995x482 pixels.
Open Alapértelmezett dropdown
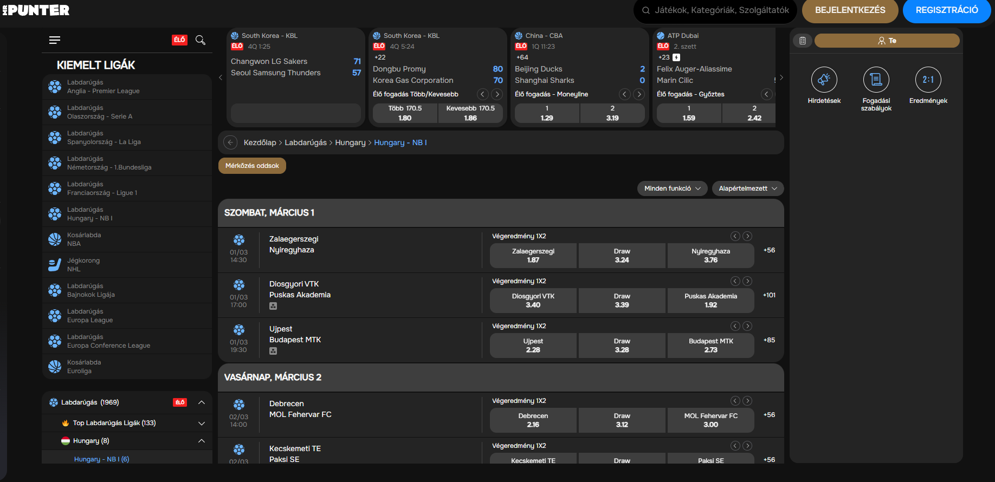click(x=748, y=188)
